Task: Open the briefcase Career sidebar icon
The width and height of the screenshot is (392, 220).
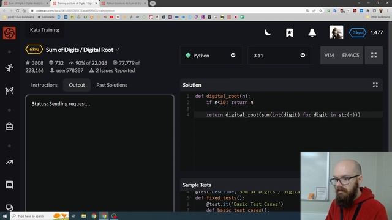Action: coord(9,127)
